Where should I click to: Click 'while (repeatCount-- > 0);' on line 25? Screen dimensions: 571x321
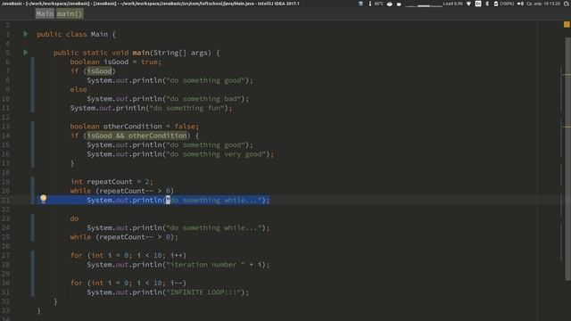pyautogui.click(x=124, y=237)
